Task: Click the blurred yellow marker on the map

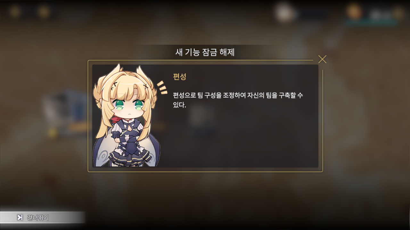Action: (52, 132)
